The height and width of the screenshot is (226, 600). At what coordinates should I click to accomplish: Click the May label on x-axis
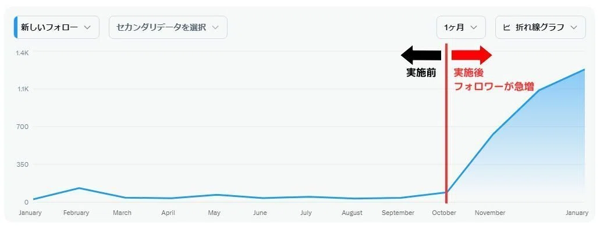coord(214,213)
